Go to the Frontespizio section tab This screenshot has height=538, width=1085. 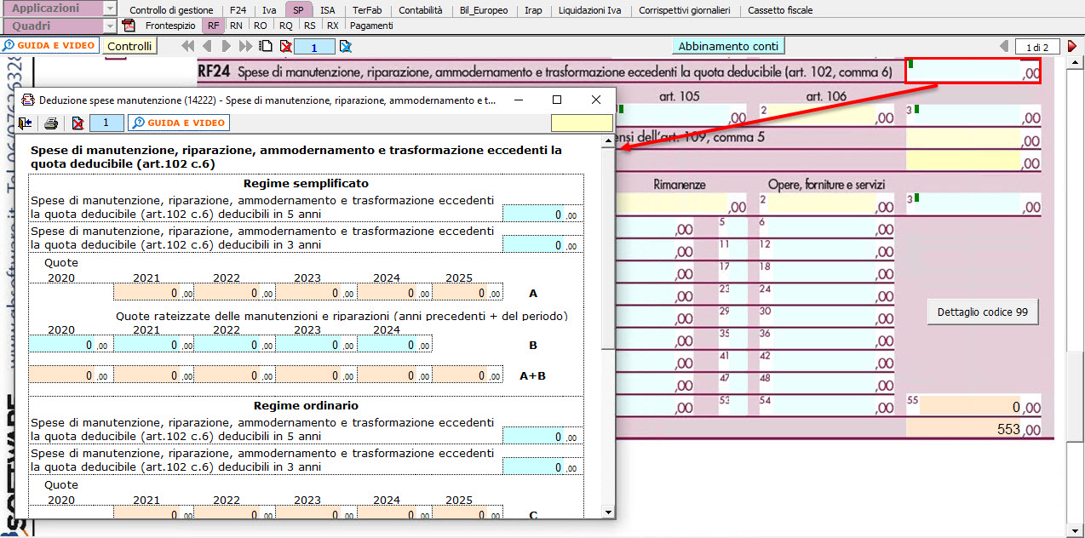point(170,26)
